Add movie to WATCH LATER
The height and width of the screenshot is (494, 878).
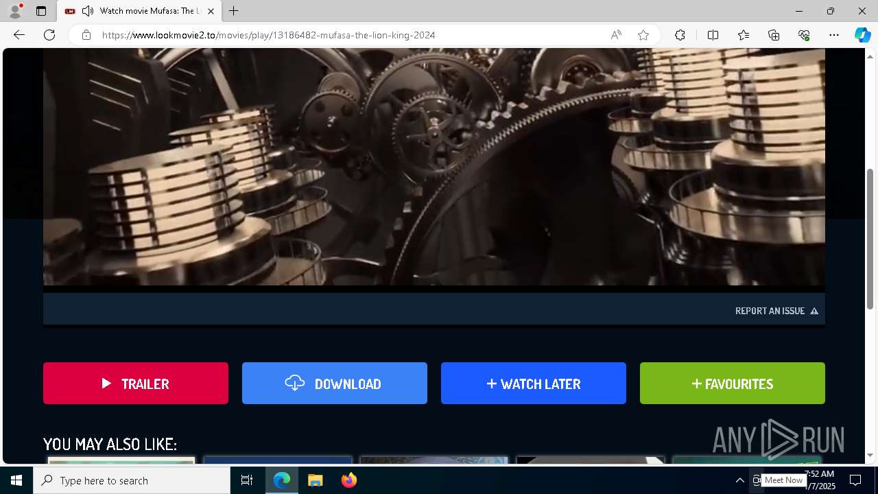tap(534, 384)
